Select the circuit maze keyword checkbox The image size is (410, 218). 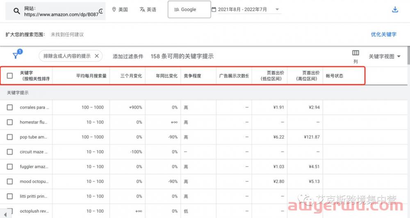point(10,152)
